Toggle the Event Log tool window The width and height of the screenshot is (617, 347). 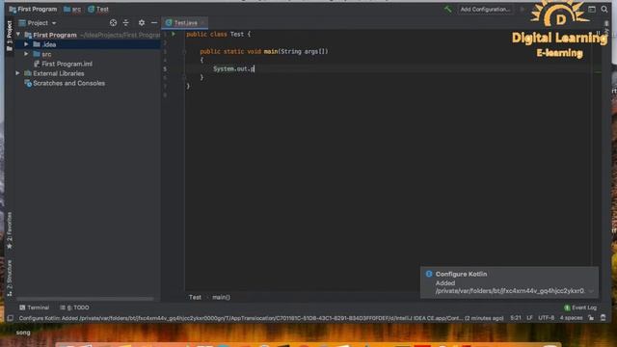580,307
